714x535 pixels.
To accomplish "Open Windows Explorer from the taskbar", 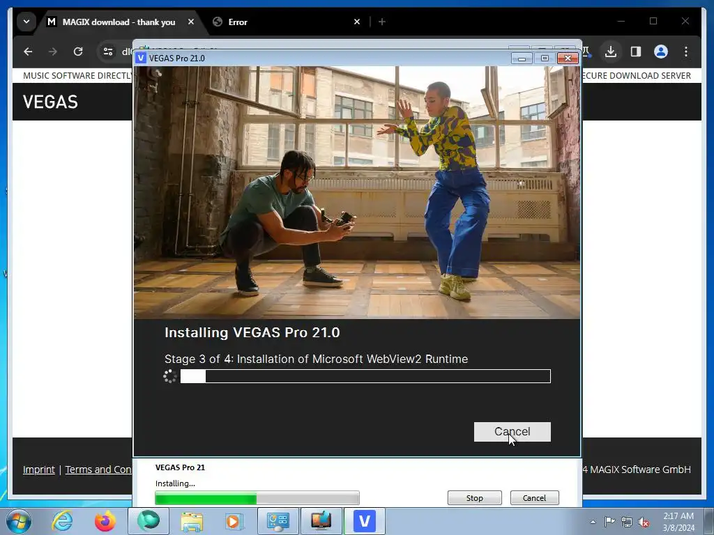I will (x=192, y=521).
